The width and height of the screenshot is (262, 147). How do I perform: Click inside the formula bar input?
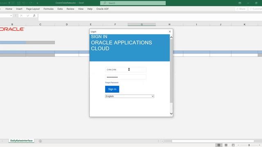click(x=150, y=17)
